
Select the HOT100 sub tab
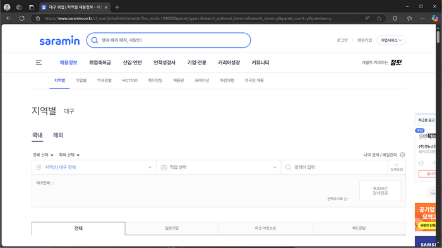tap(129, 80)
